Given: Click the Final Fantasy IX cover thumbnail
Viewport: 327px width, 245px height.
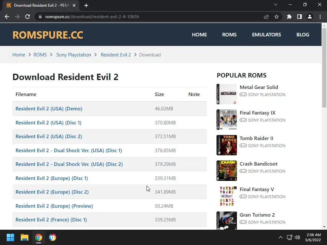Looking at the screenshot, I should 227,120.
